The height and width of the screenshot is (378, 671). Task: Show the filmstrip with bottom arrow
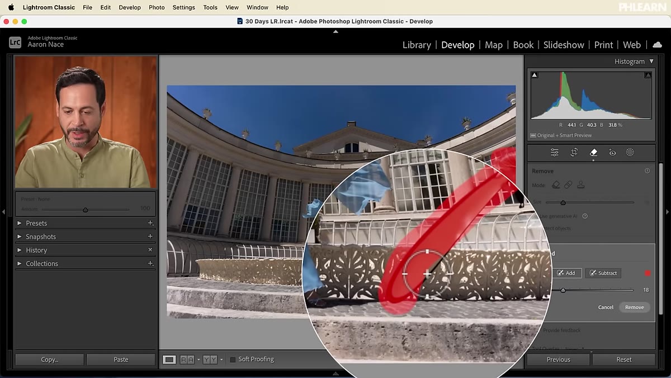point(335,373)
